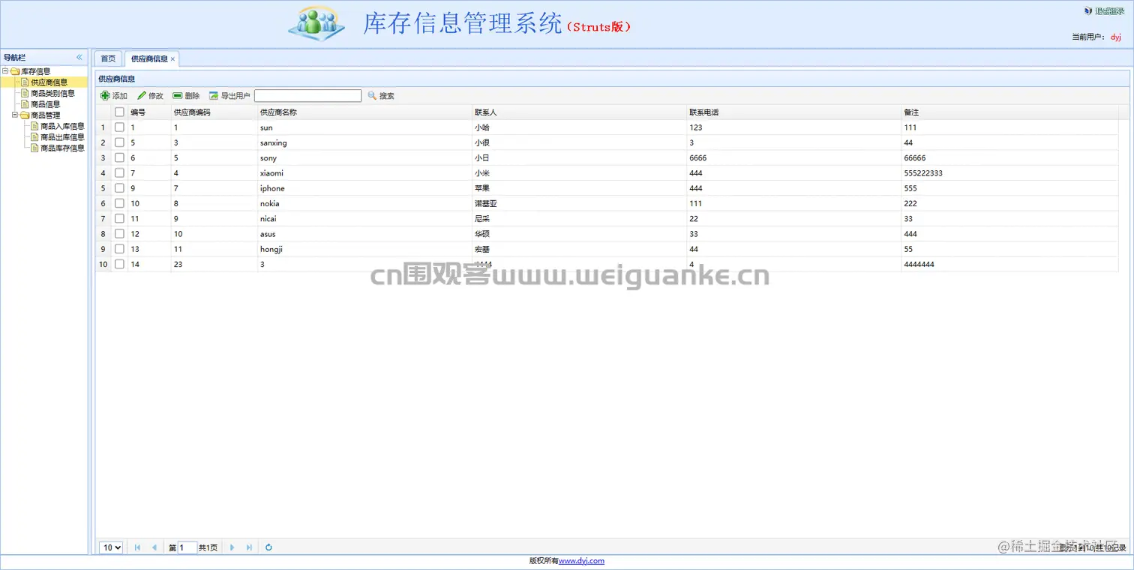The width and height of the screenshot is (1134, 570).
Task: Sort by 供应商名称 column header
Action: [364, 112]
